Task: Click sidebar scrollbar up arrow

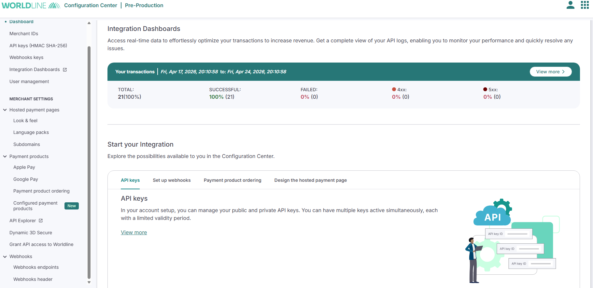Action: tap(89, 23)
